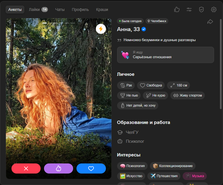The width and height of the screenshot is (223, 185).
Task: Click the Серьёзные отношения card
Action: point(165,55)
